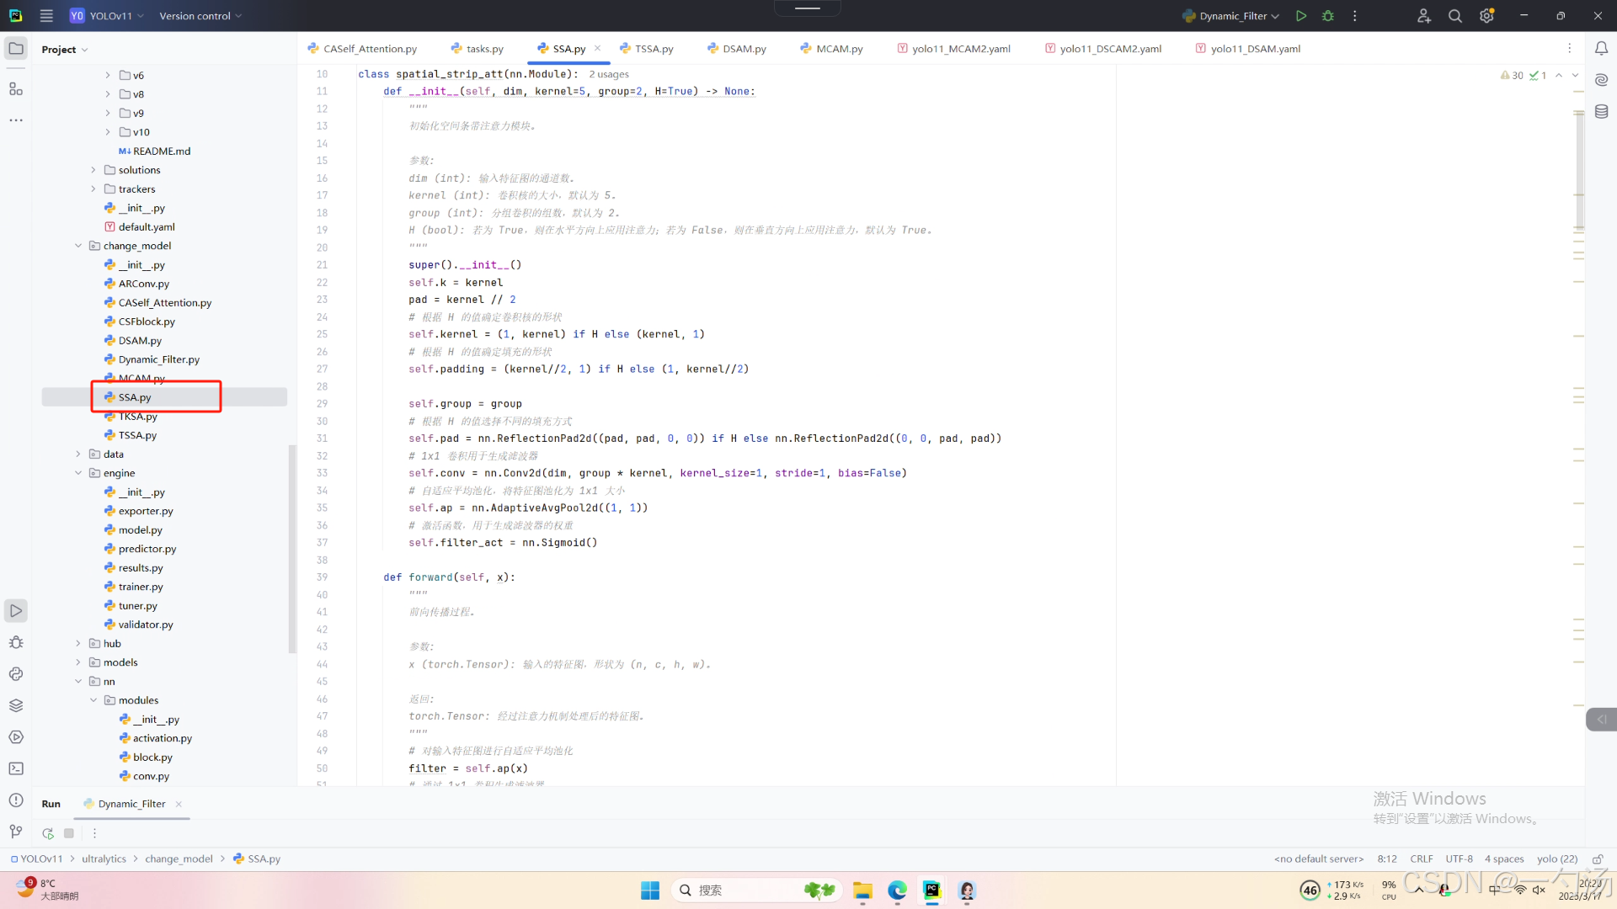This screenshot has width=1617, height=909.
Task: Run the Dynamic_Filter configuration
Action: coord(1301,16)
